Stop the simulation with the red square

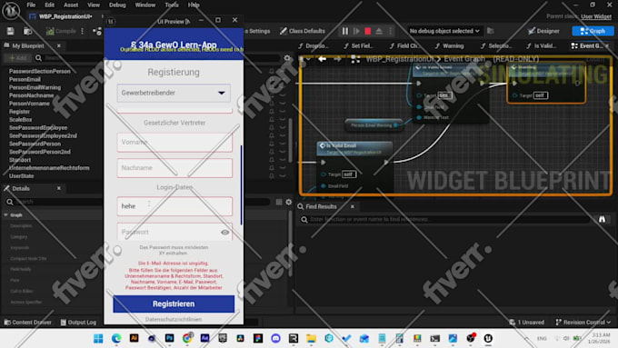click(368, 31)
